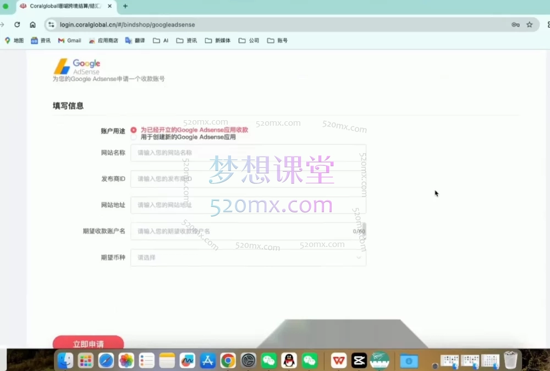Open the Gmail bookmark
Screen dimensions: 550x371
(x=69, y=41)
